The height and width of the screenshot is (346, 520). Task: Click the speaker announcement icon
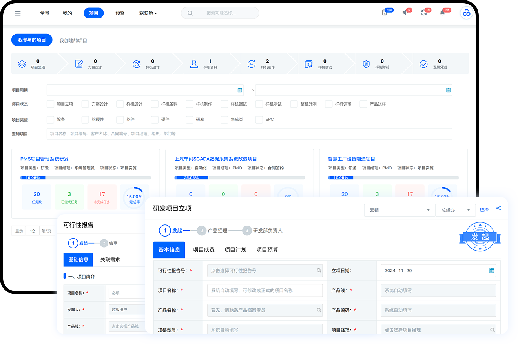click(x=405, y=13)
